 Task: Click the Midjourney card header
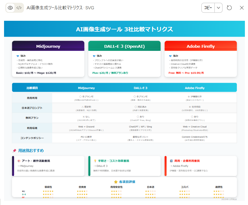click(48, 46)
